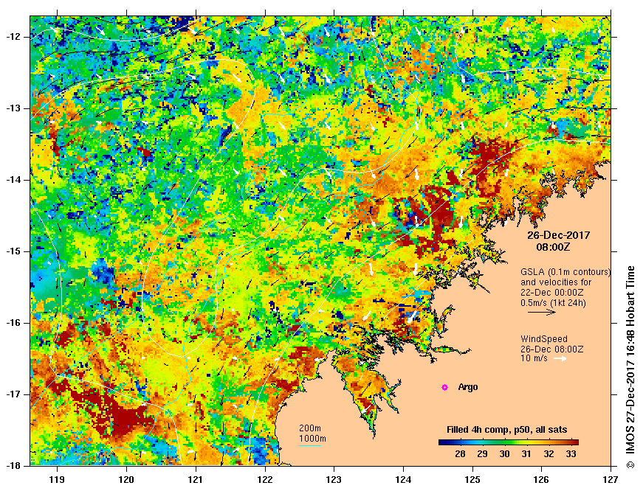
Task: Click the black velocity scale arrow
Action: [x=542, y=312]
